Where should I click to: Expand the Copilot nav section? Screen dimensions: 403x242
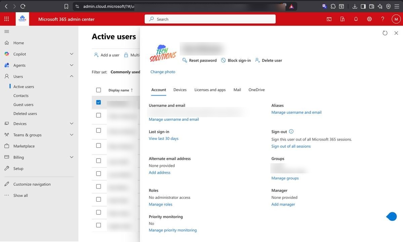[x=72, y=54]
